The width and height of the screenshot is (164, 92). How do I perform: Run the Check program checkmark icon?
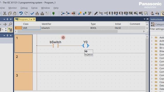click(x=32, y=14)
